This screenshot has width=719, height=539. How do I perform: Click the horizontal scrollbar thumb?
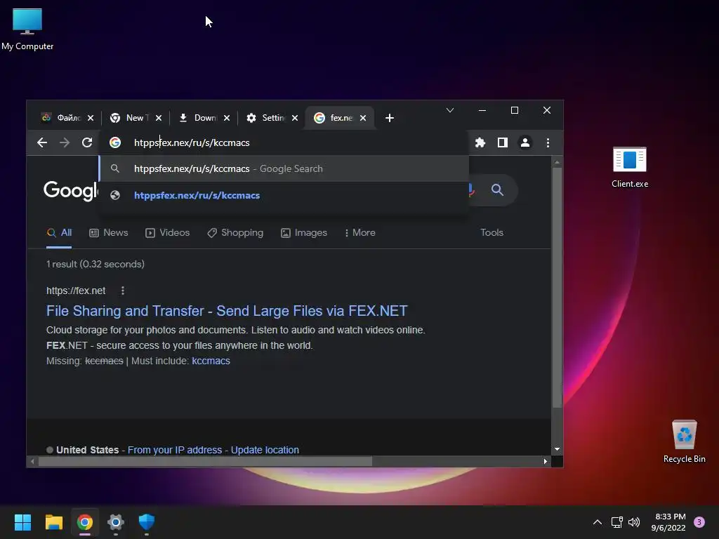(x=205, y=462)
